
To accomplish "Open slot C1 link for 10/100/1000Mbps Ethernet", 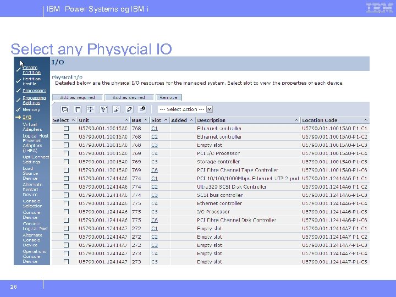I will tap(155, 178).
